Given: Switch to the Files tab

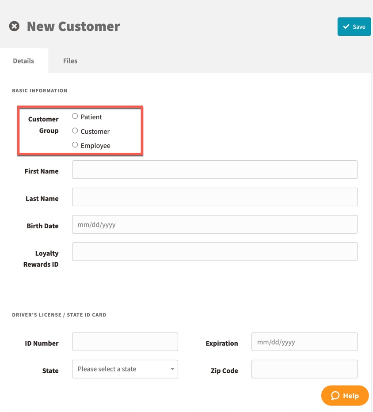Looking at the screenshot, I should (x=70, y=61).
